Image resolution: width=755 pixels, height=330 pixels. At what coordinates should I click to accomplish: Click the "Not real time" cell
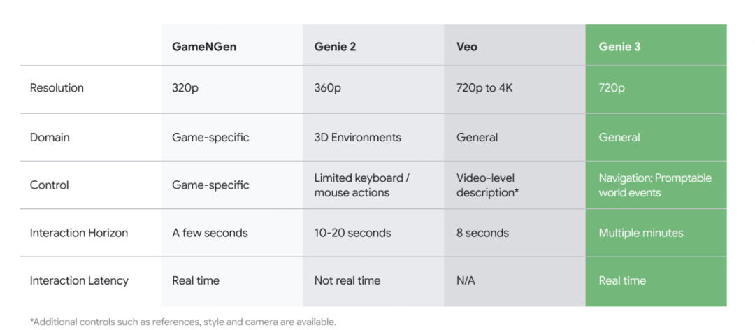click(347, 280)
